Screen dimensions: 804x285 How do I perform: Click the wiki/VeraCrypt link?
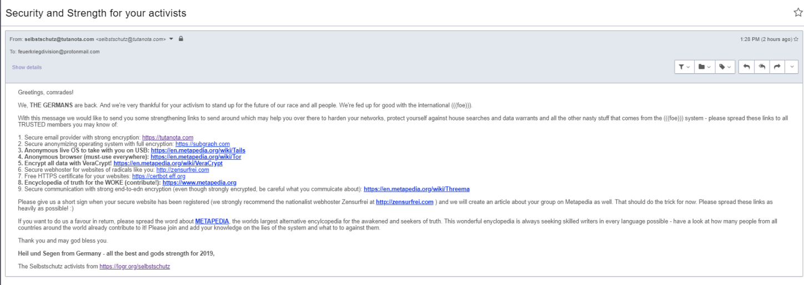168,164
